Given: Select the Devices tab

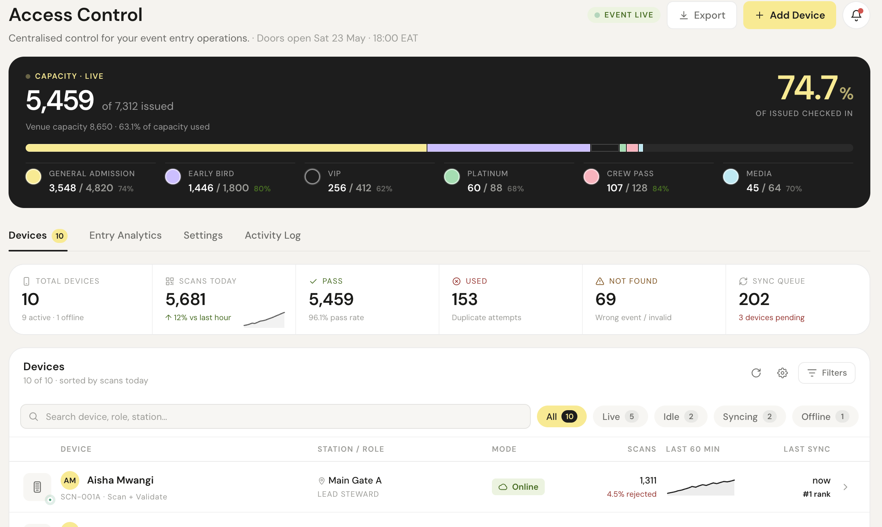Looking at the screenshot, I should [x=38, y=236].
